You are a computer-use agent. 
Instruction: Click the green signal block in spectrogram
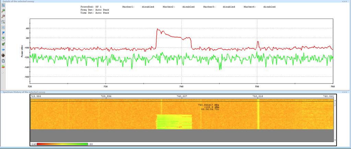pyautogui.click(x=174, y=122)
